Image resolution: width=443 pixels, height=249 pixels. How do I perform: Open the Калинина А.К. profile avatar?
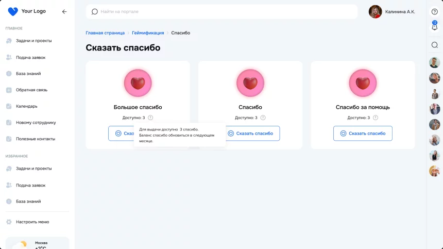[x=375, y=11]
